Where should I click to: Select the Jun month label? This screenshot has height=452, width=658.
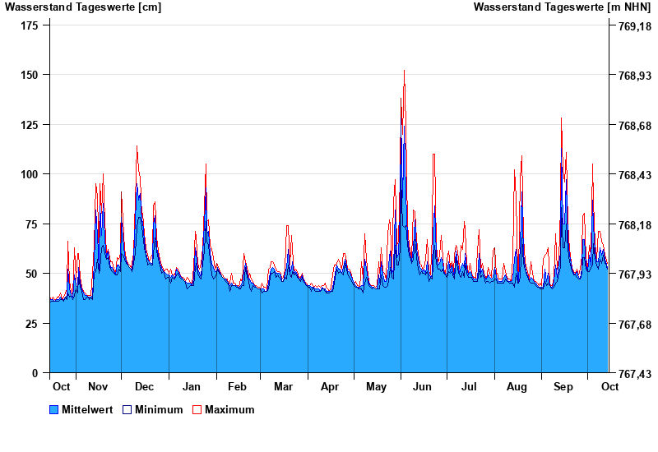[x=423, y=386]
